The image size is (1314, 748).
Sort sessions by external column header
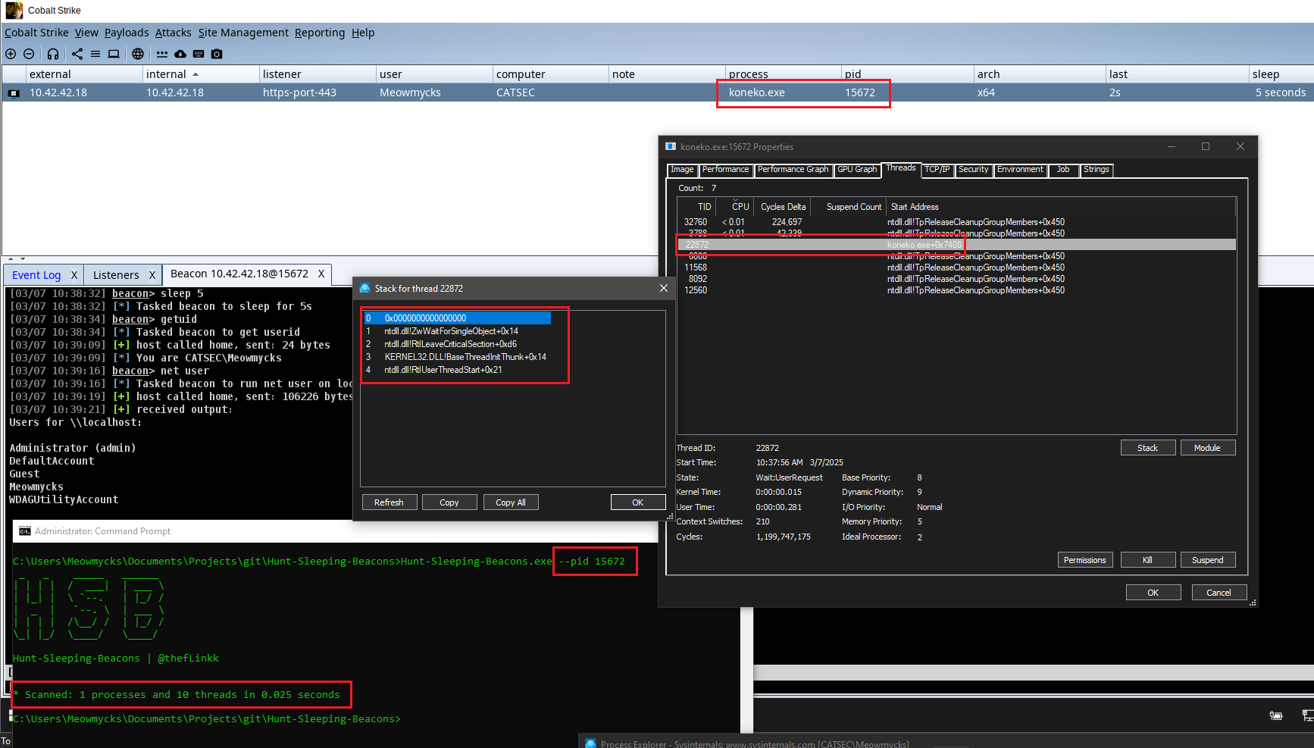[x=84, y=74]
